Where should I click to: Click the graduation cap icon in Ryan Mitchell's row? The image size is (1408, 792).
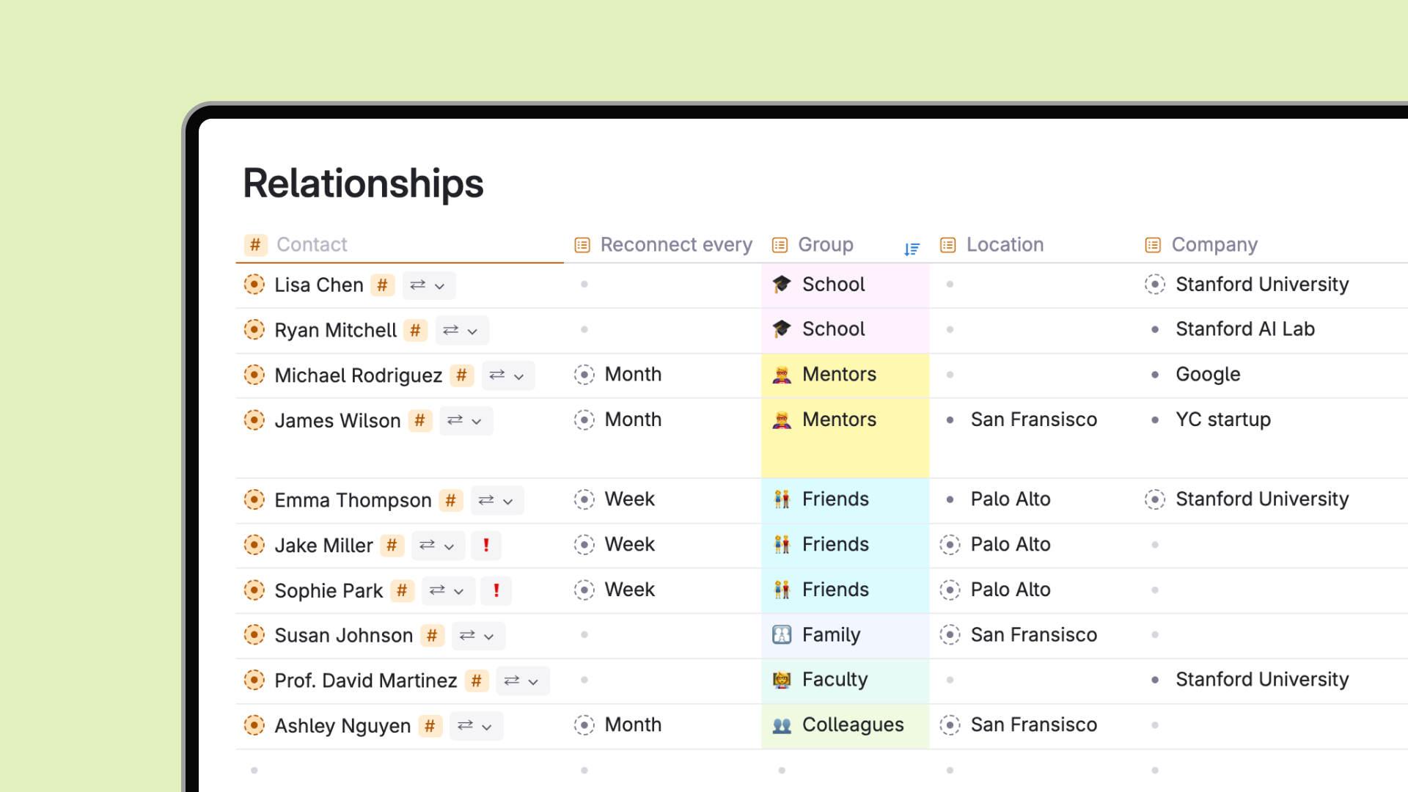coord(782,329)
